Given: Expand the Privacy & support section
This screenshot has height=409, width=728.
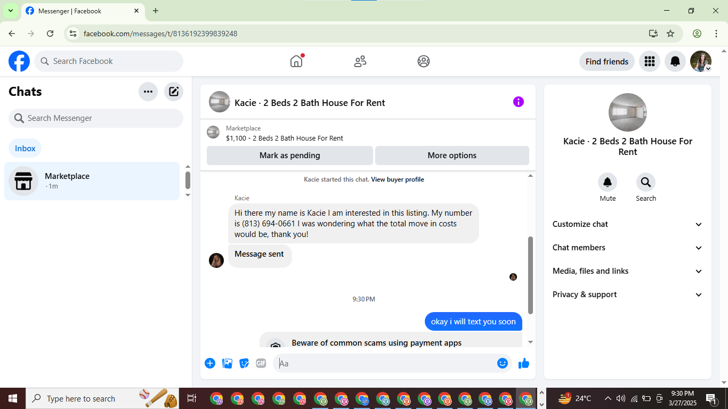Looking at the screenshot, I should [x=628, y=295].
